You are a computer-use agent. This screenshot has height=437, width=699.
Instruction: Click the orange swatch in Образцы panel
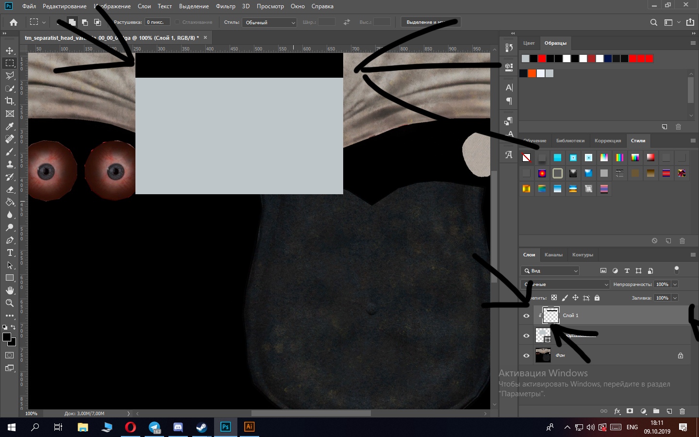point(532,73)
